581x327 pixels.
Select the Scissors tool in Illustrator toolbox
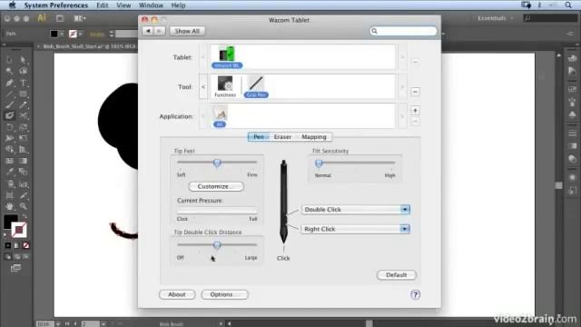click(x=23, y=115)
